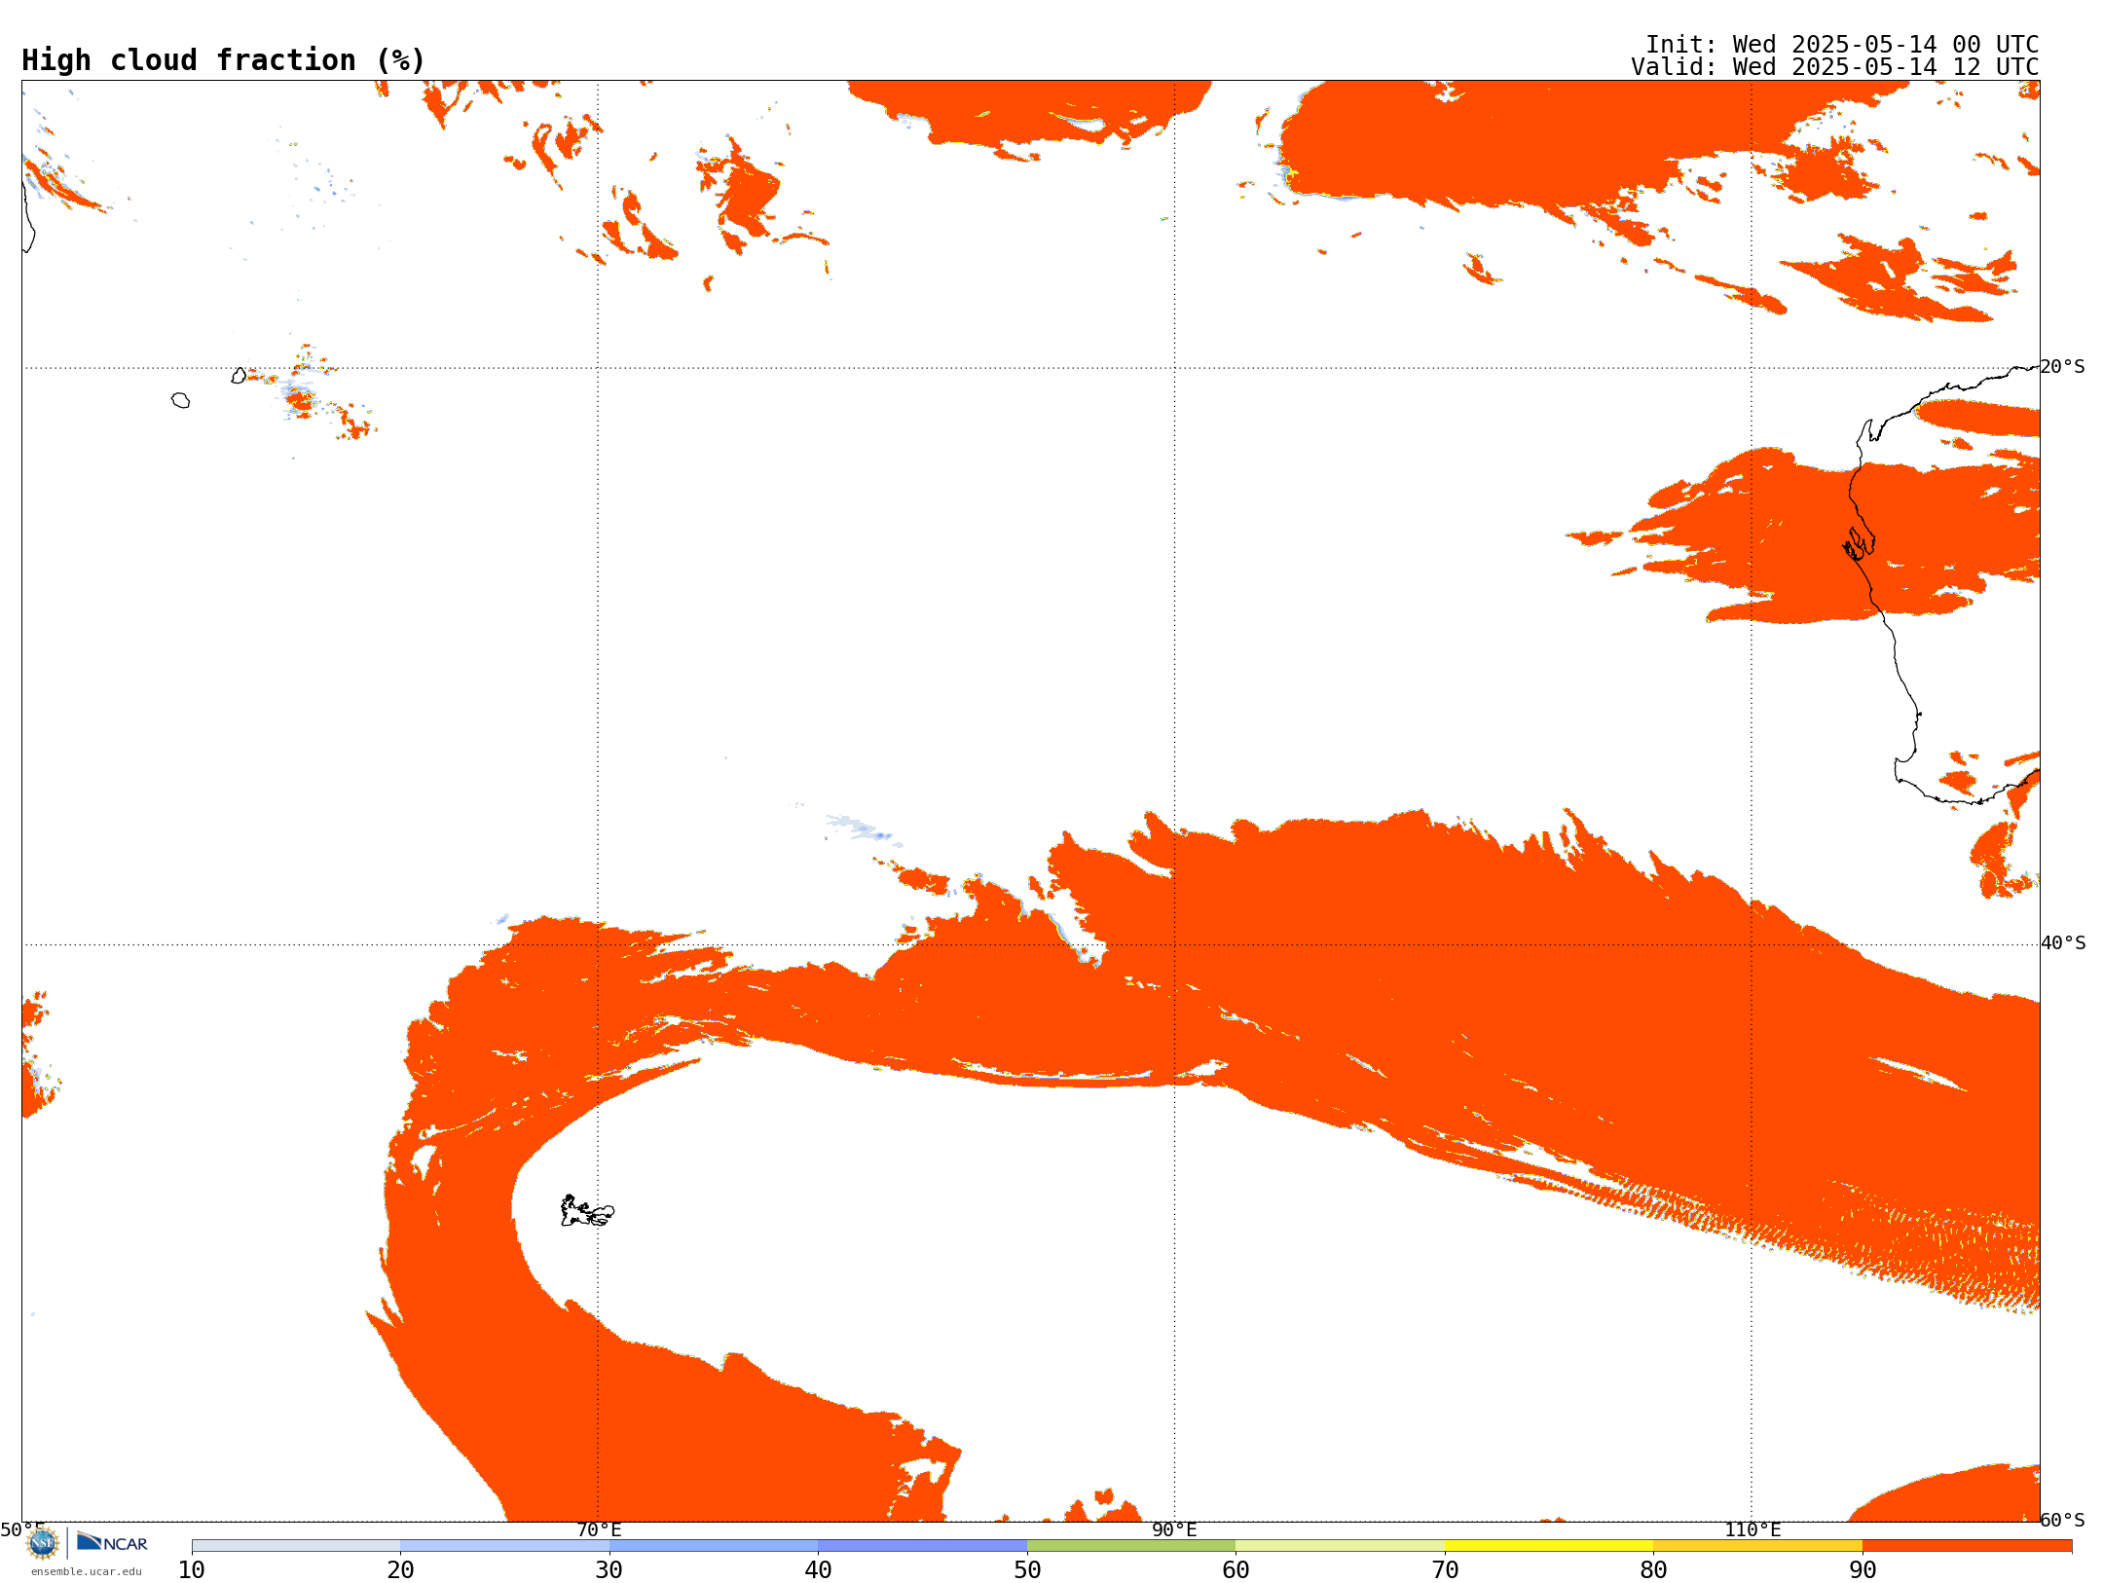Click the 70°E longitude label
The image size is (2103, 1583).
599,1529
